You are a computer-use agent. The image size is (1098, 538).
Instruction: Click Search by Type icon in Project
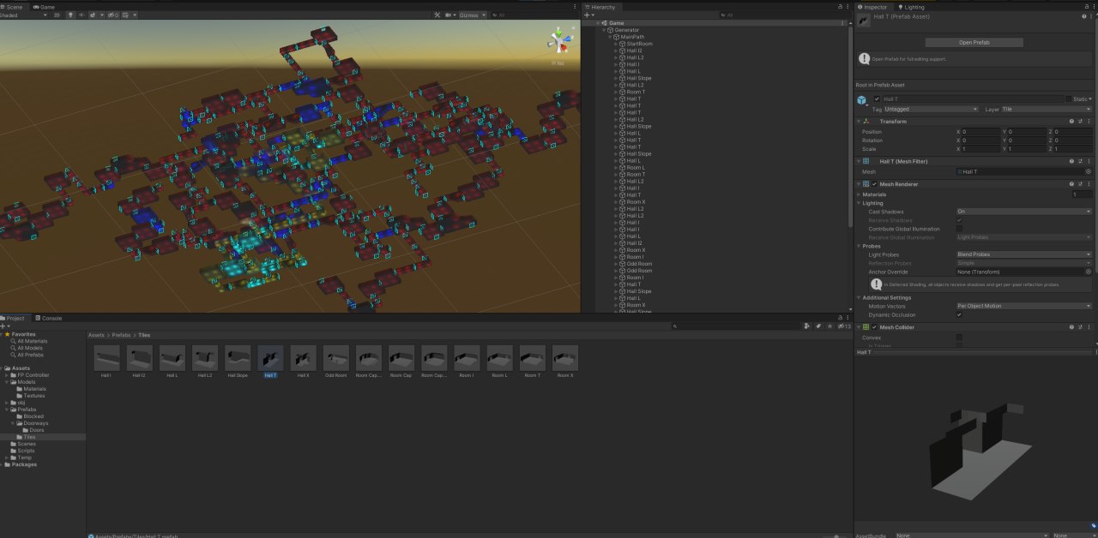pyautogui.click(x=809, y=326)
